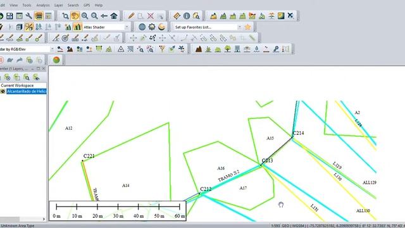Image resolution: width=405 pixels, height=228 pixels.
Task: Click the Search magnifier page icon
Action: click(196, 16)
